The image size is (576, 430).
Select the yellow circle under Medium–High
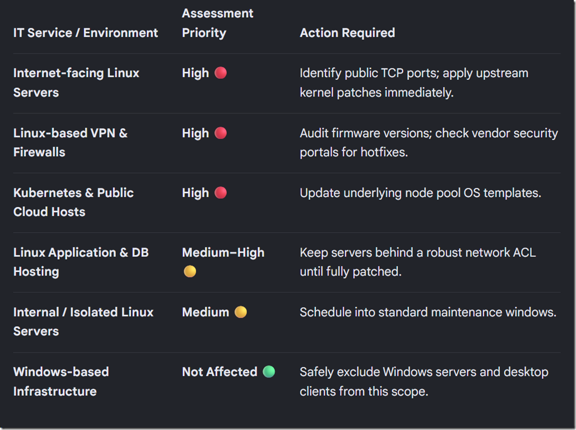click(x=190, y=271)
